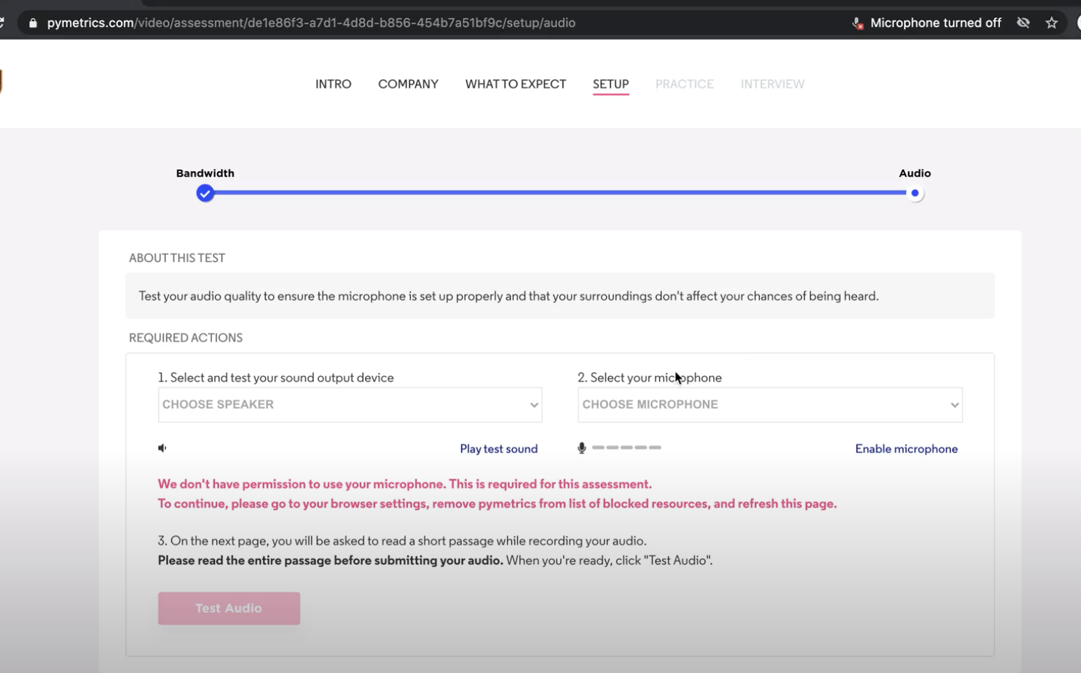Click the 'REQUIRED ACTIONS' heading

pyautogui.click(x=186, y=338)
